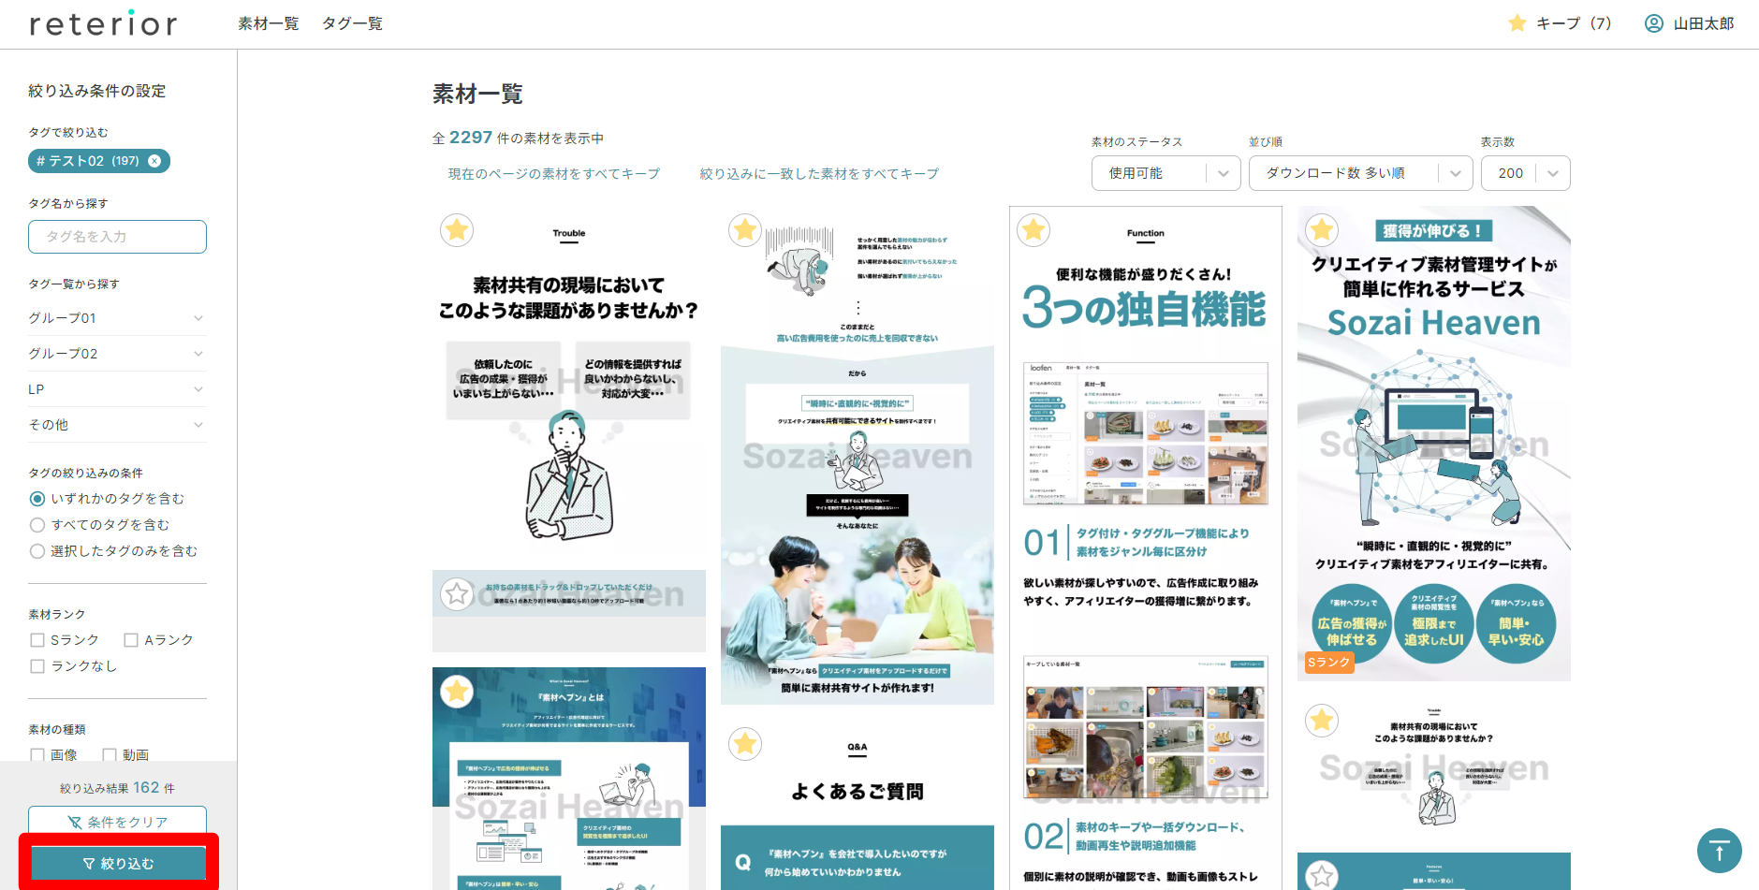This screenshot has width=1759, height=890.
Task: Check the 動画 material type checkbox
Action: point(110,754)
